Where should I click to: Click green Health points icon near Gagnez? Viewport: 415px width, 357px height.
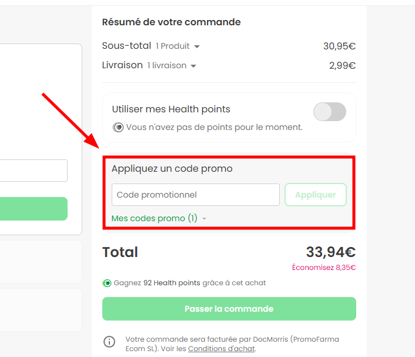(x=107, y=283)
